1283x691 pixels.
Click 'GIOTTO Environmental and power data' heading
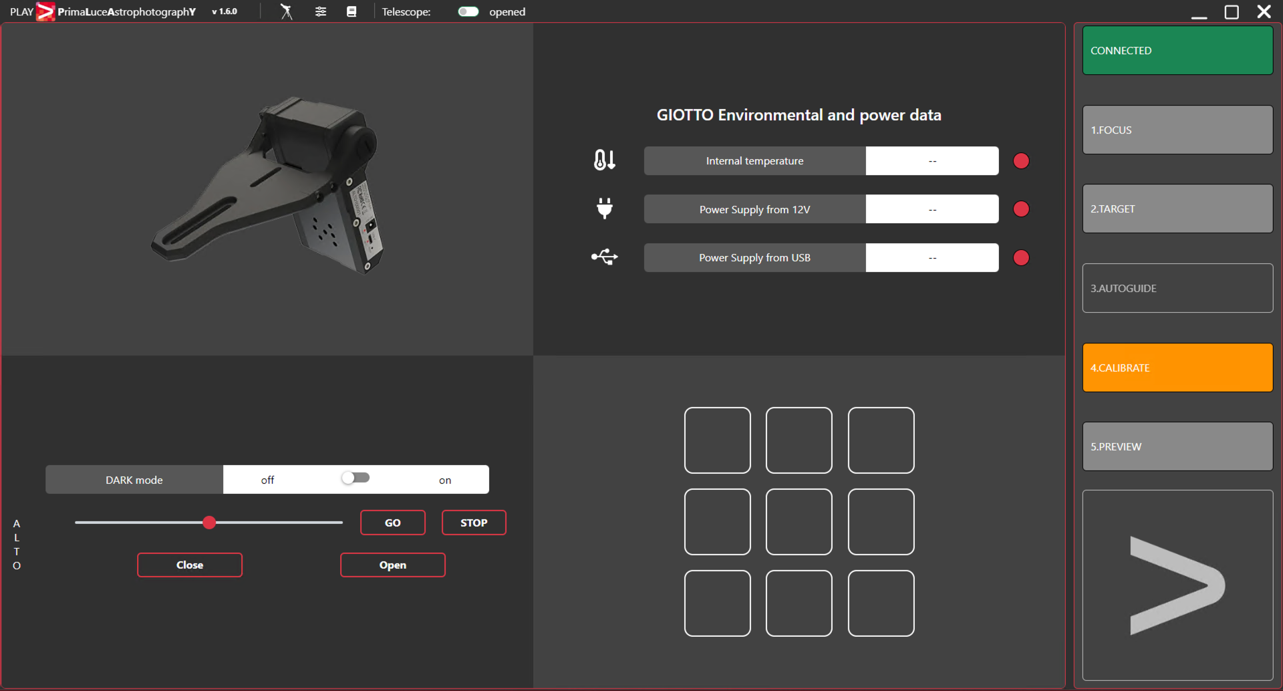[799, 115]
